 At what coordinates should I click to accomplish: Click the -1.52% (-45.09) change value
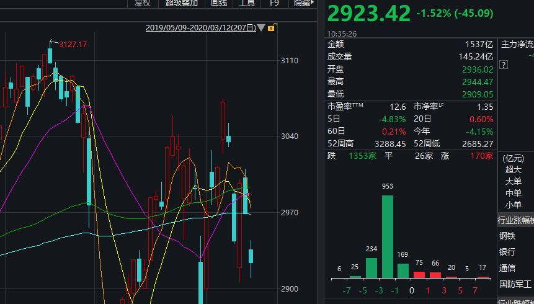click(455, 13)
